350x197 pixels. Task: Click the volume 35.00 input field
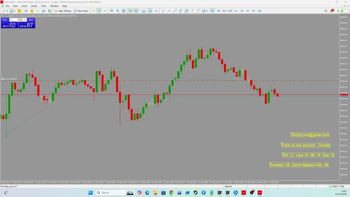(18, 20)
